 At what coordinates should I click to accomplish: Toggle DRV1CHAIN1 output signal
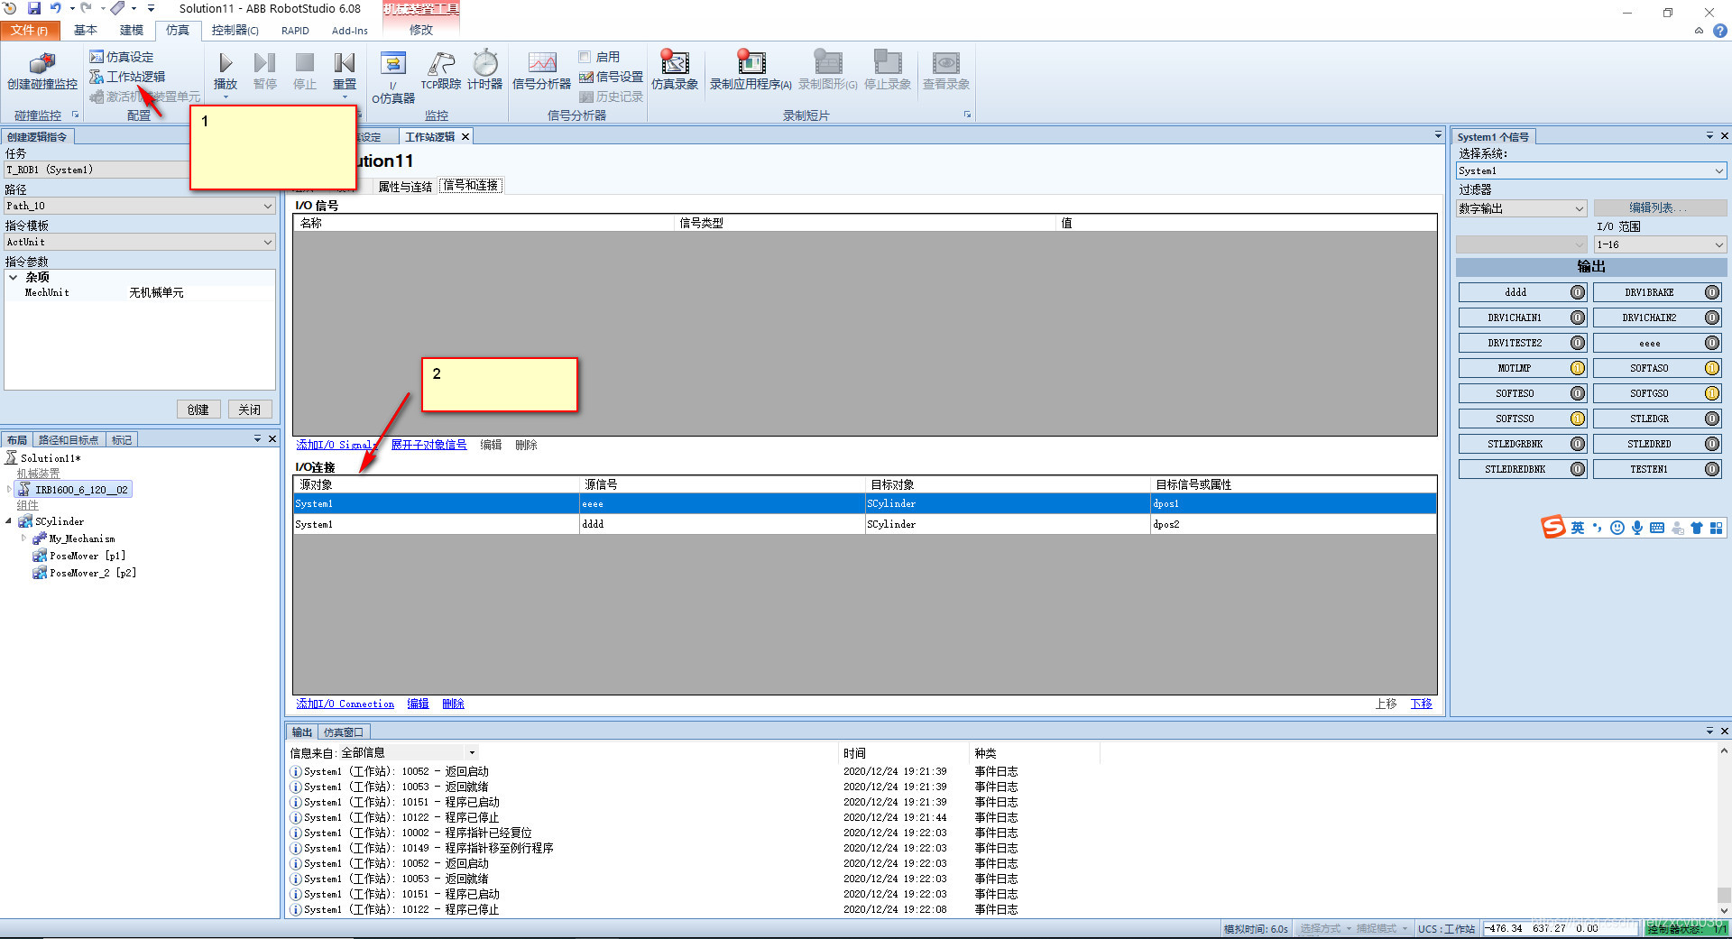pos(1523,318)
